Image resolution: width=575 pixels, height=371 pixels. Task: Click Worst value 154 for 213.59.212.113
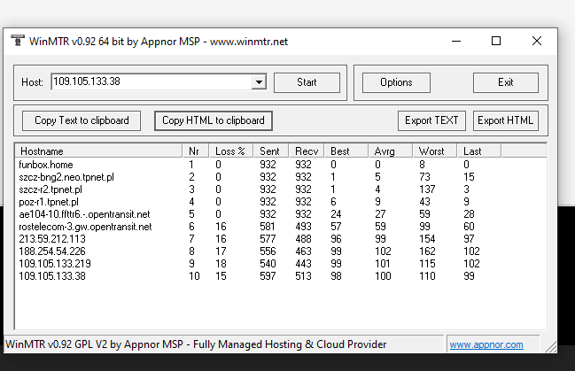pyautogui.click(x=427, y=239)
